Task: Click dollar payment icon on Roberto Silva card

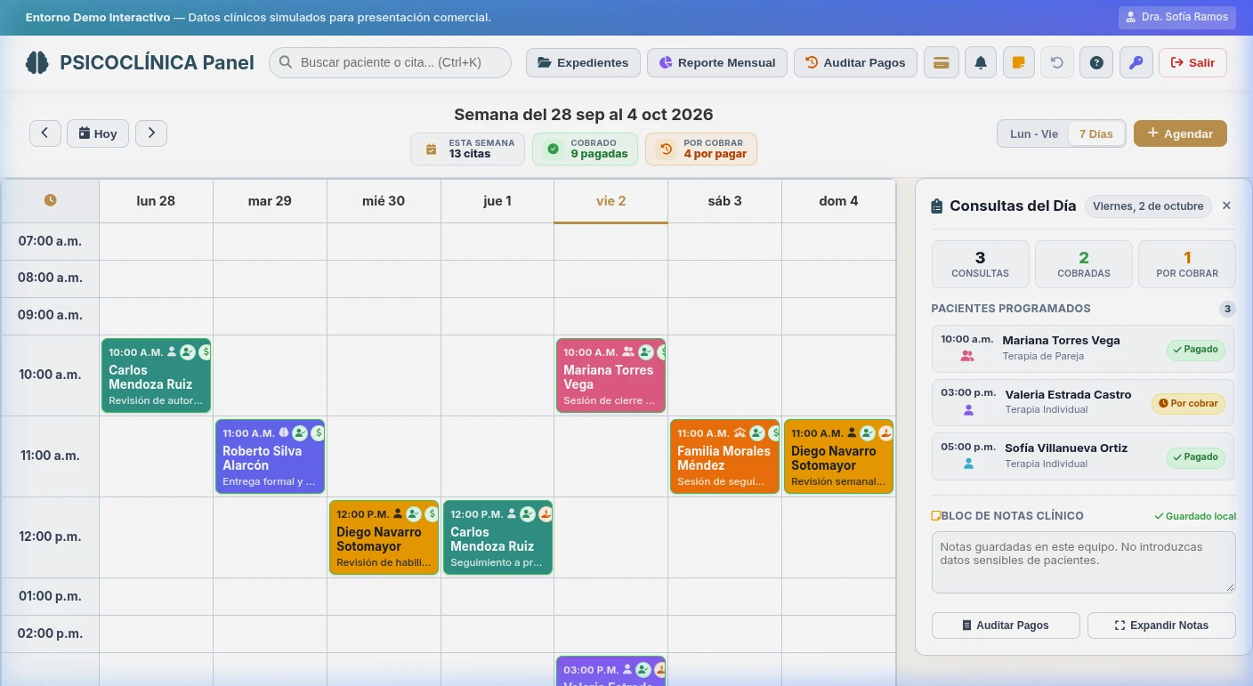Action: click(x=318, y=433)
